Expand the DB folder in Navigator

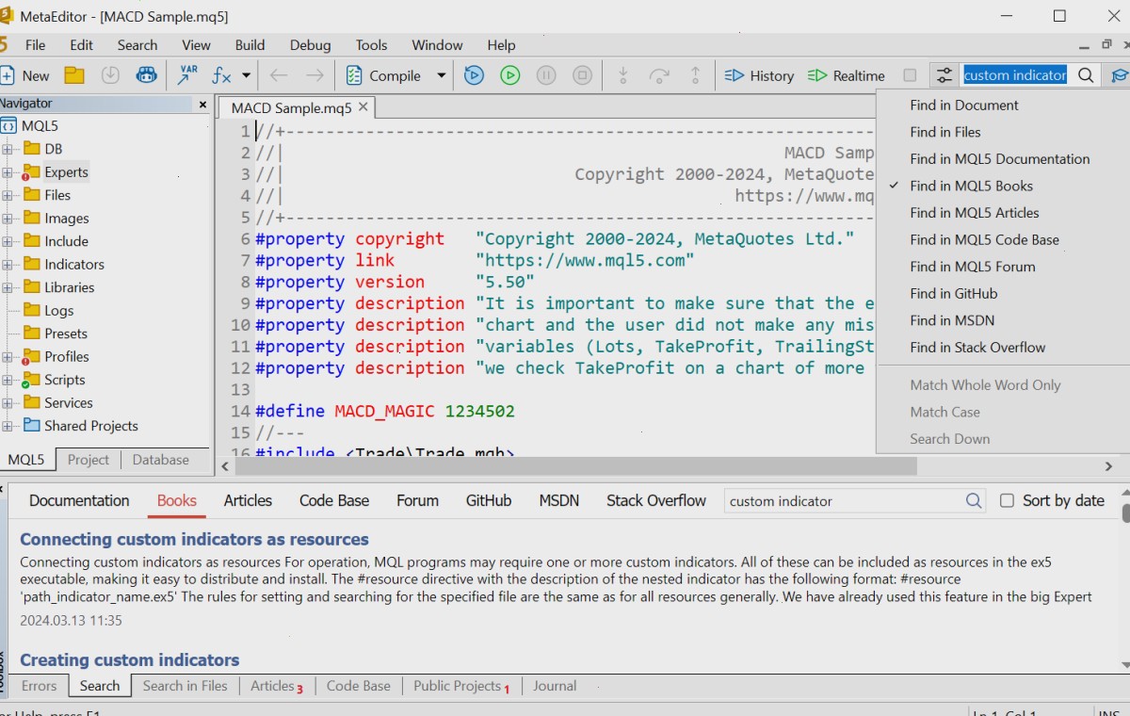coord(8,149)
